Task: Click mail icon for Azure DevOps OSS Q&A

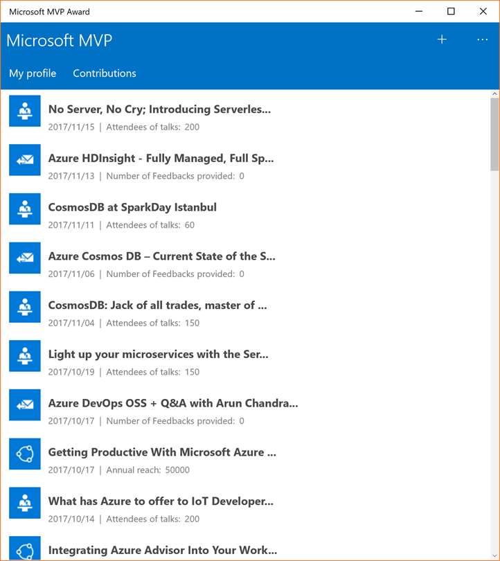Action: [25, 405]
